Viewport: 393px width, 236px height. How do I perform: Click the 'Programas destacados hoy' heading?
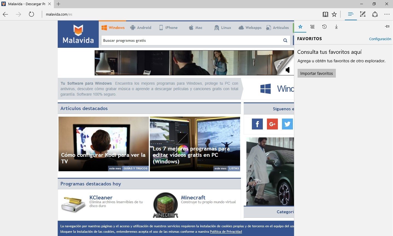(91, 184)
